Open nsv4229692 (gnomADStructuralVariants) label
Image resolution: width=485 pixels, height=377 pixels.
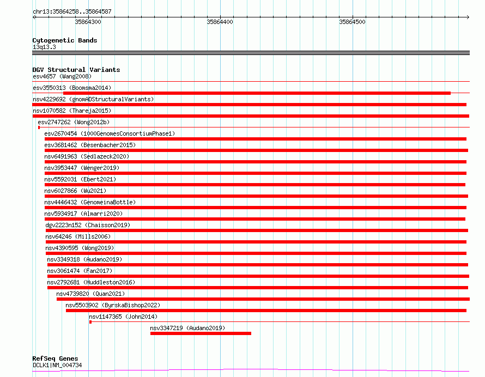coord(93,99)
